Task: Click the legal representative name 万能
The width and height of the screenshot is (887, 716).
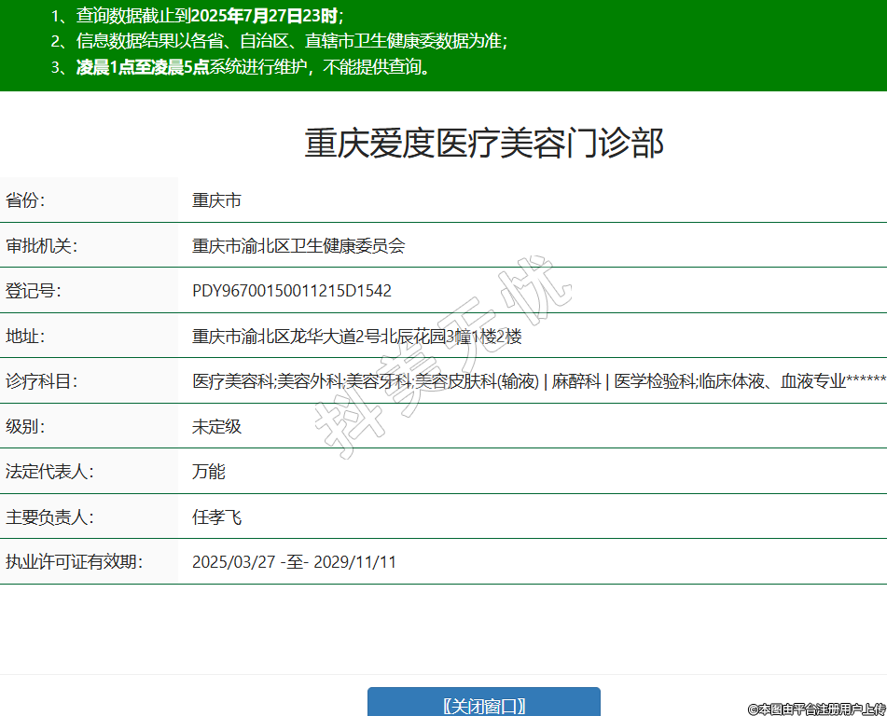Action: 209,472
